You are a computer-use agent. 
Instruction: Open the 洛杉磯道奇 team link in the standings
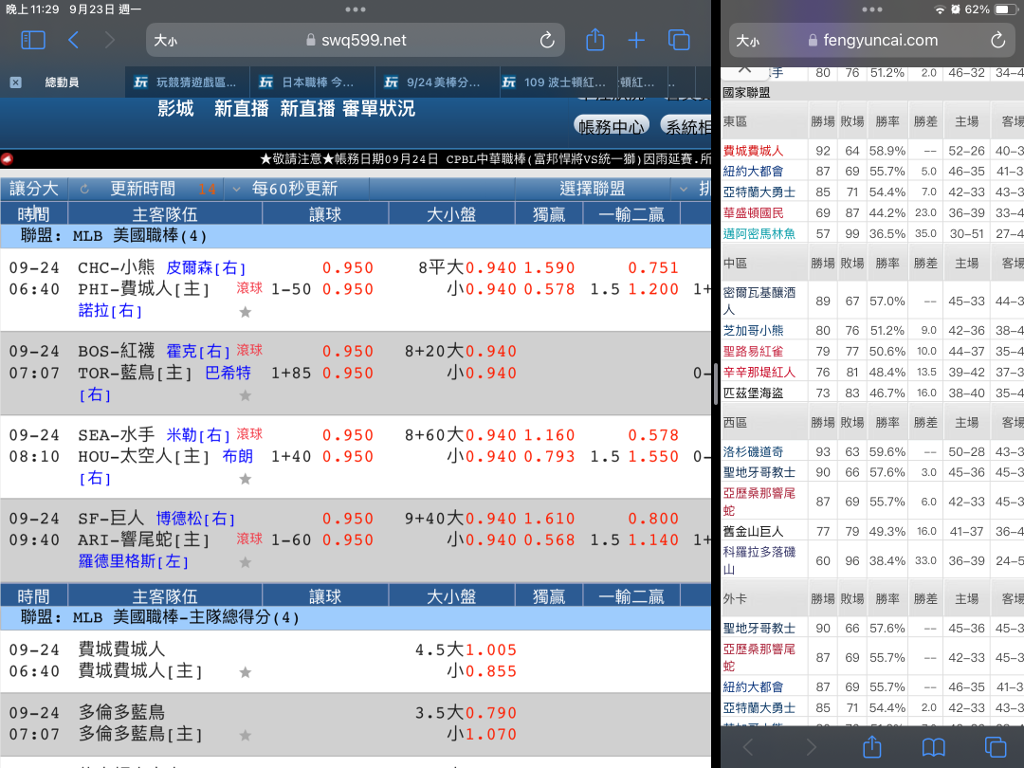(x=753, y=451)
